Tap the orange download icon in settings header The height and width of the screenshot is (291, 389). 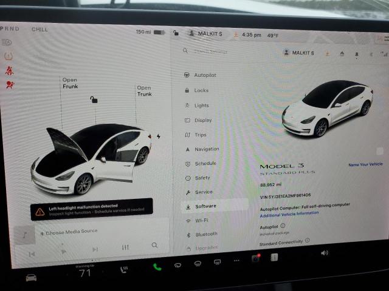pyautogui.click(x=327, y=53)
